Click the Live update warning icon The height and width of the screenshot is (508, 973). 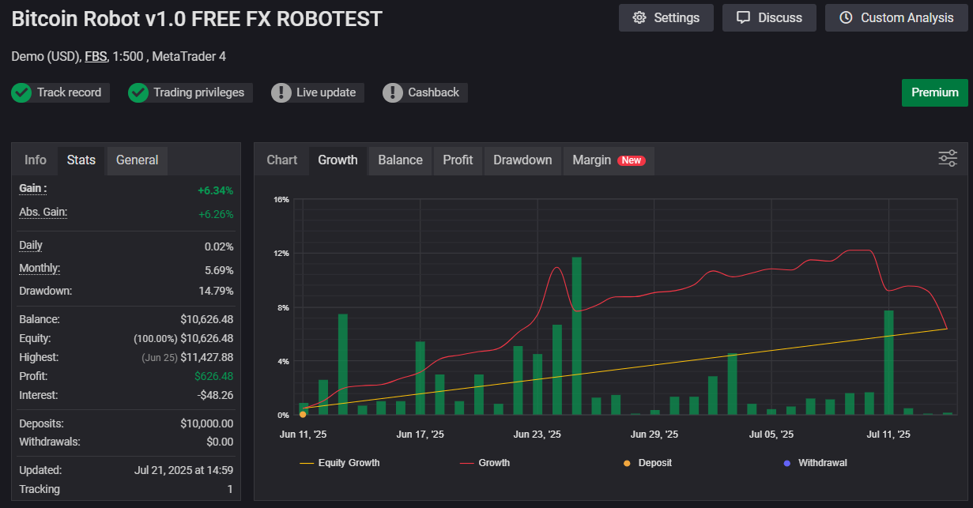[x=281, y=92]
